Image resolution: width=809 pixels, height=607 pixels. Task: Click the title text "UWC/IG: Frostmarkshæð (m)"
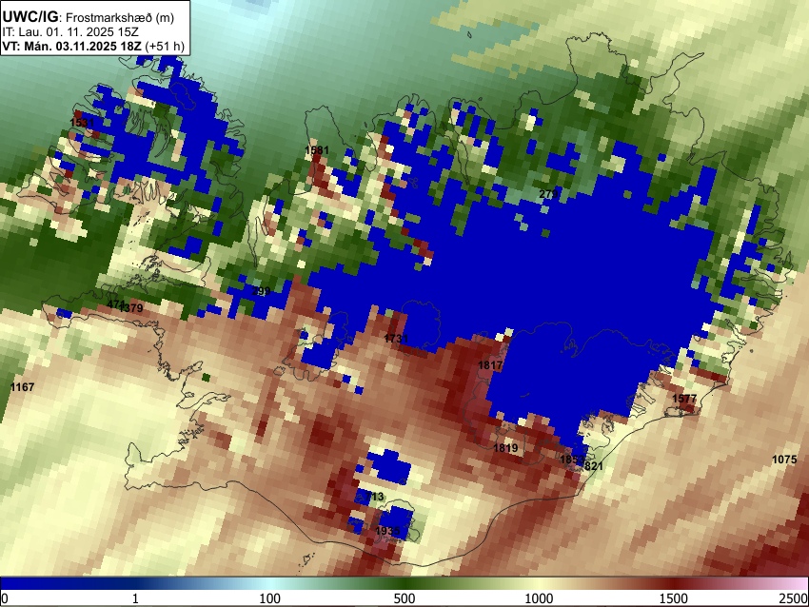(89, 17)
